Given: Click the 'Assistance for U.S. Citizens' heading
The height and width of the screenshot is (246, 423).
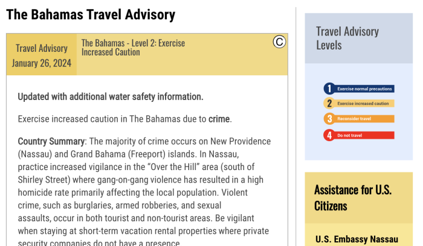Looking at the screenshot, I should point(353,198).
